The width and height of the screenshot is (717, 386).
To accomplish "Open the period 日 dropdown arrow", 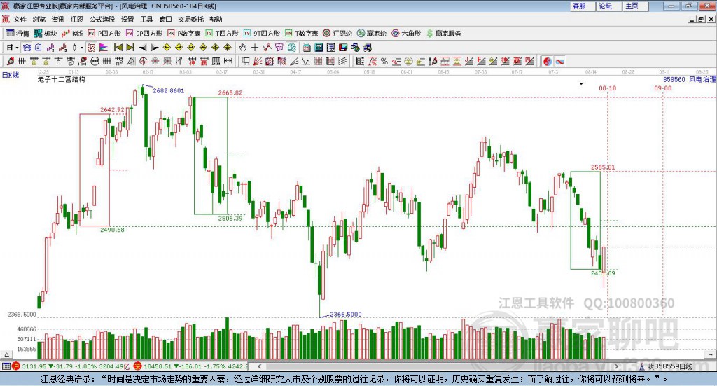I will tap(18, 48).
